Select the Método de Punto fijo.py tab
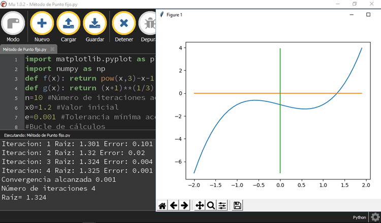The height and width of the screenshot is (223, 381). 25,50
